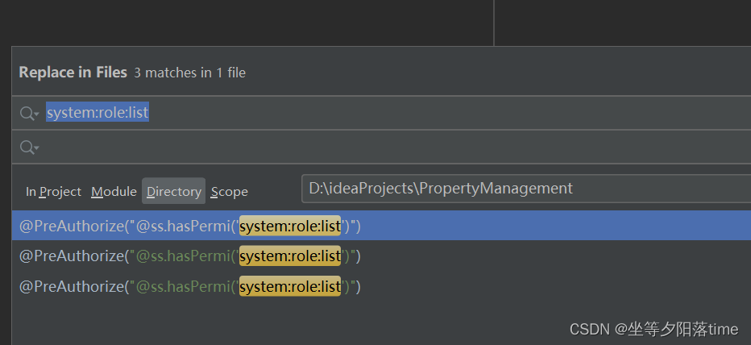
Task: Select the first highlighted @PreAuthorize result row
Action: [381, 226]
